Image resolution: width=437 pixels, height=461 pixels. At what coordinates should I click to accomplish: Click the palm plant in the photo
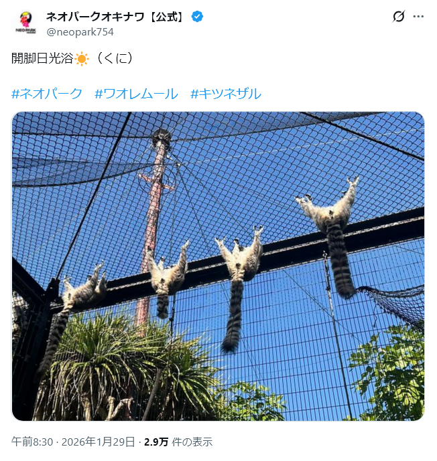tap(118, 367)
